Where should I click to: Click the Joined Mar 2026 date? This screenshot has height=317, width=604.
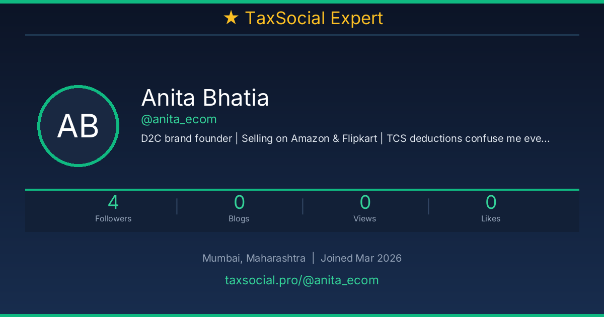tap(361, 258)
